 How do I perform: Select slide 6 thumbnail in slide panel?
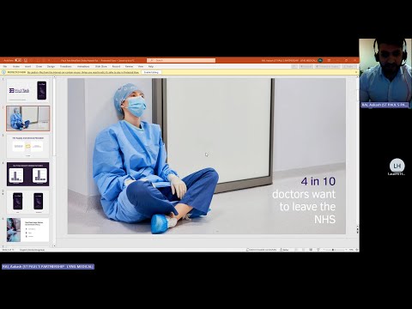pyautogui.click(x=27, y=230)
